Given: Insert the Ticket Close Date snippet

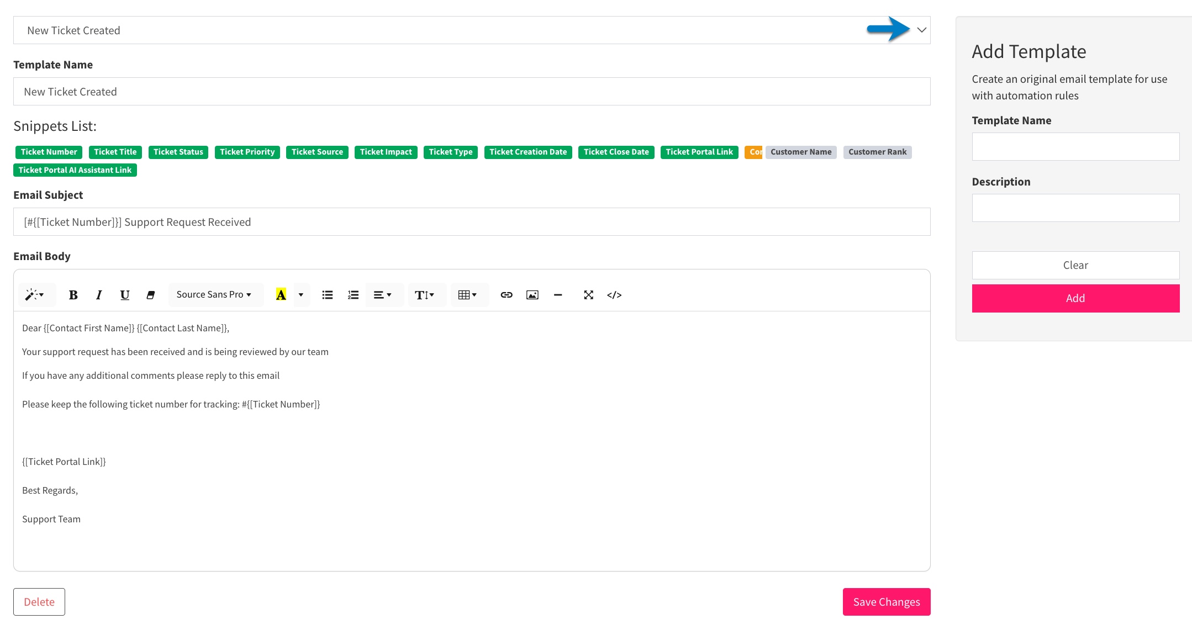Looking at the screenshot, I should tap(616, 152).
